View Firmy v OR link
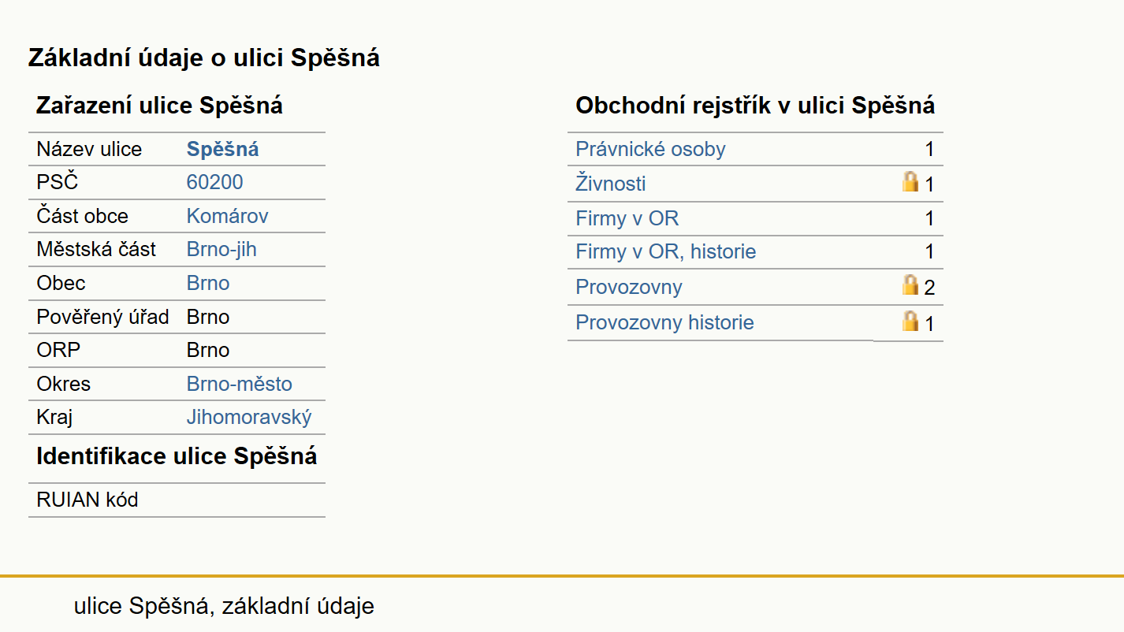 (x=627, y=218)
